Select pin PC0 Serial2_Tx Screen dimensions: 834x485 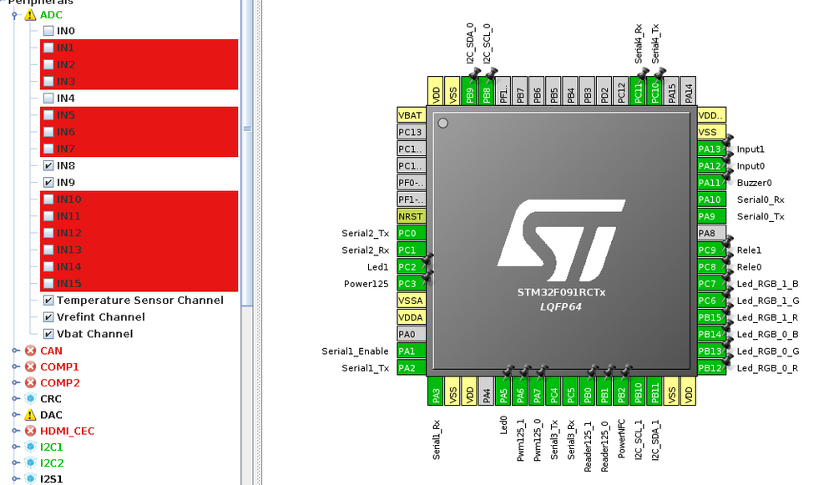point(412,233)
